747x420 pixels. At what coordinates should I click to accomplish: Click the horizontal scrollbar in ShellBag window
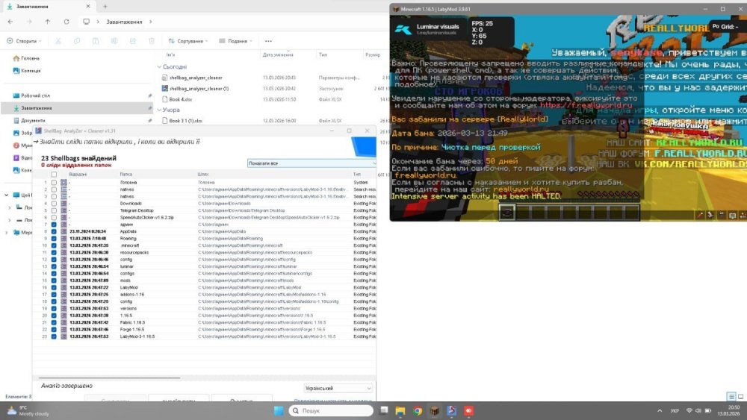109,377
